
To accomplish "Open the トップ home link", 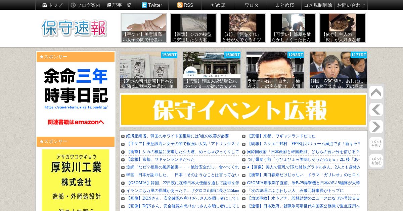I will click(x=52, y=5).
